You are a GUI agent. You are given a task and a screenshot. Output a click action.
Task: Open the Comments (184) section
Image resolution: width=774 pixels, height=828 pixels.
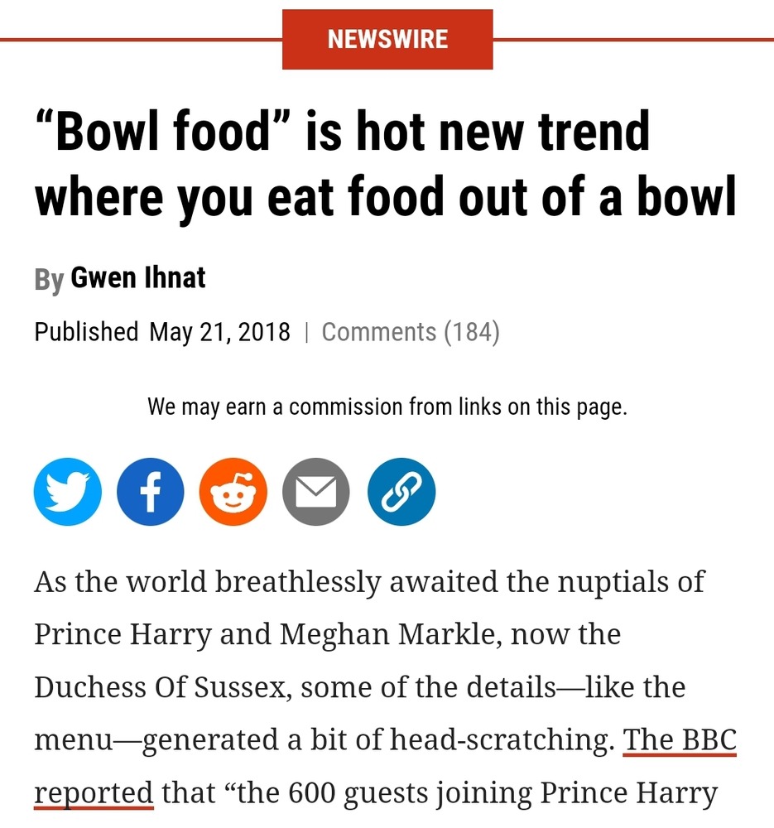[411, 332]
